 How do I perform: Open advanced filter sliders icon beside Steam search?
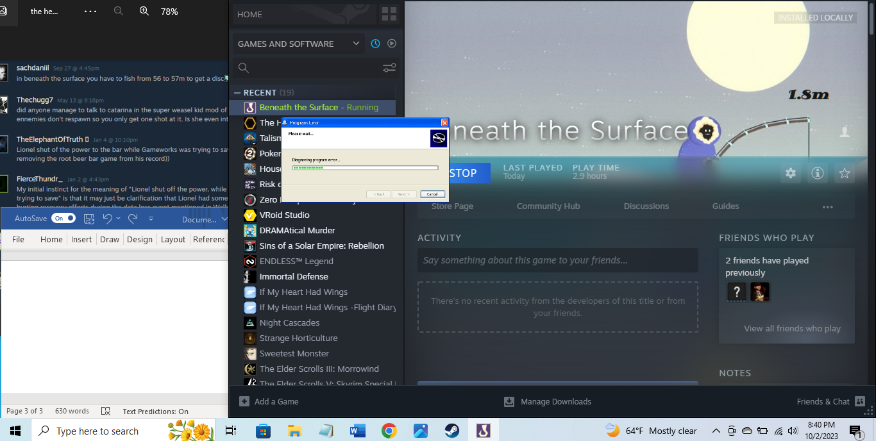pyautogui.click(x=389, y=67)
